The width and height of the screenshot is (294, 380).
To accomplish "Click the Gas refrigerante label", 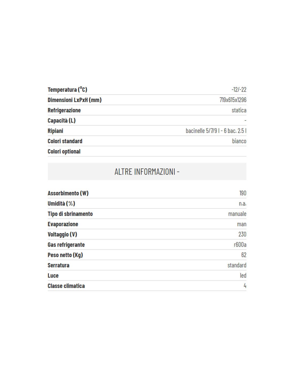I will [x=66, y=245].
